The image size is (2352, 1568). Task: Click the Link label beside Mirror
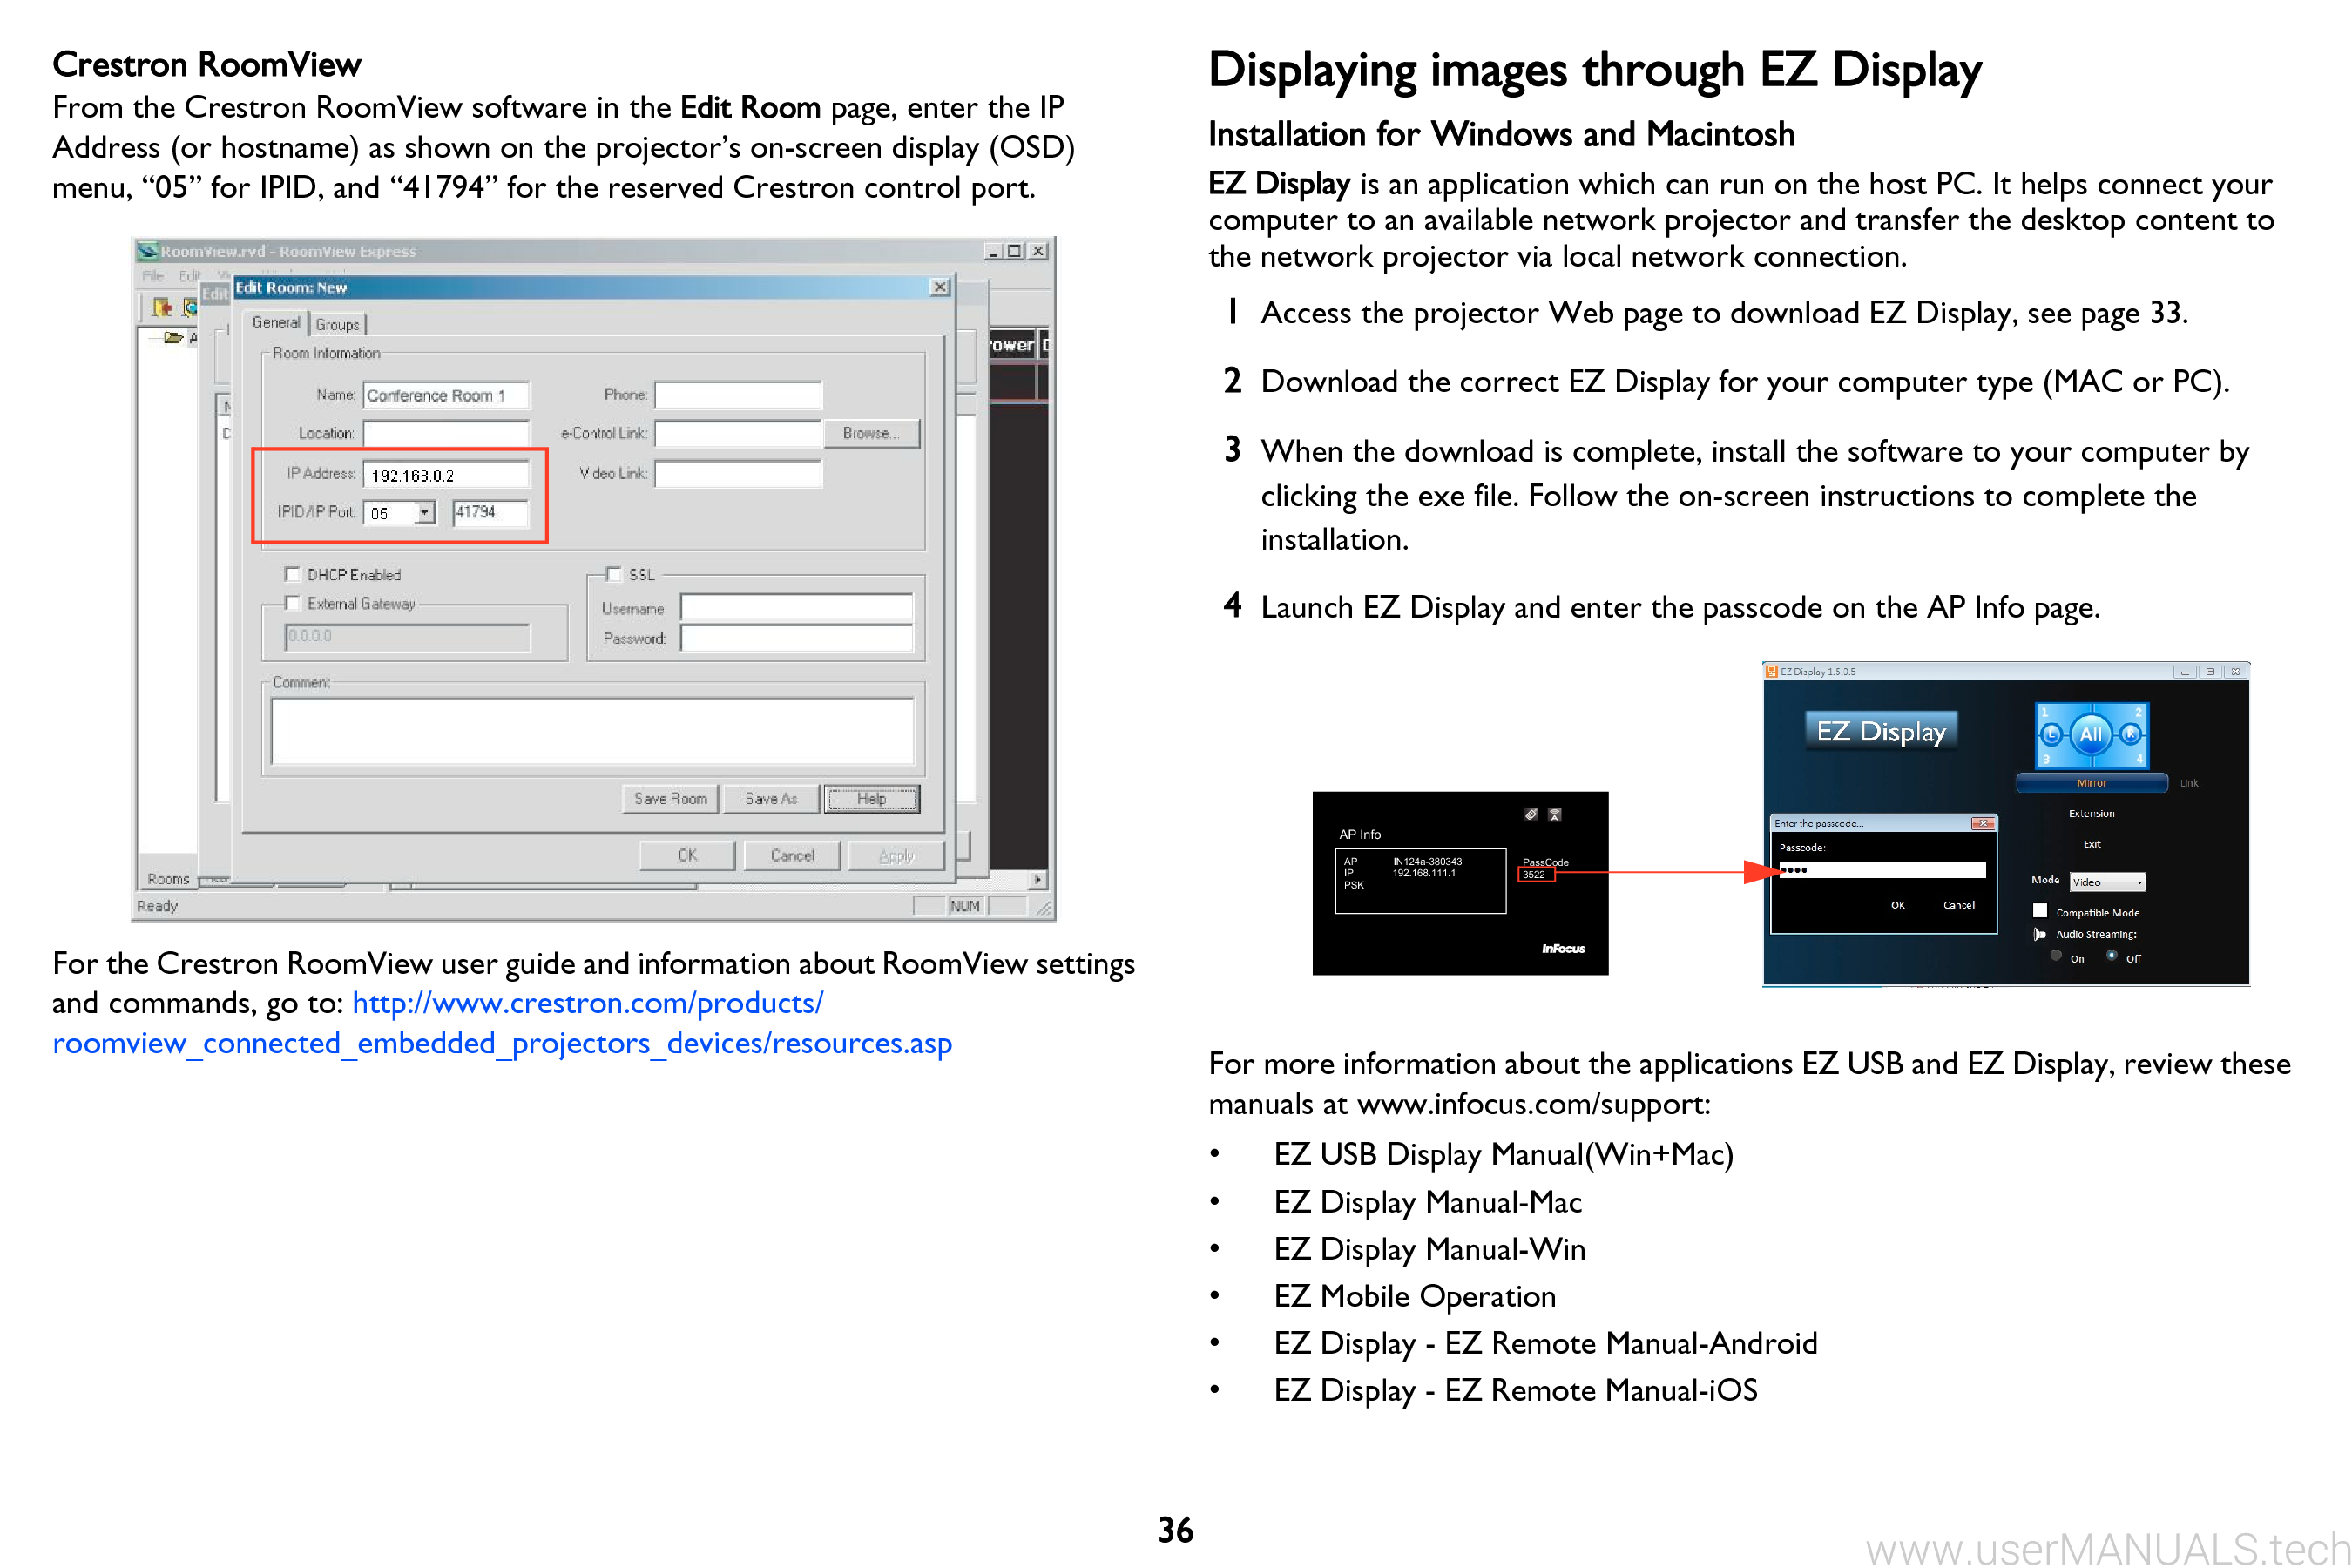(x=2189, y=783)
